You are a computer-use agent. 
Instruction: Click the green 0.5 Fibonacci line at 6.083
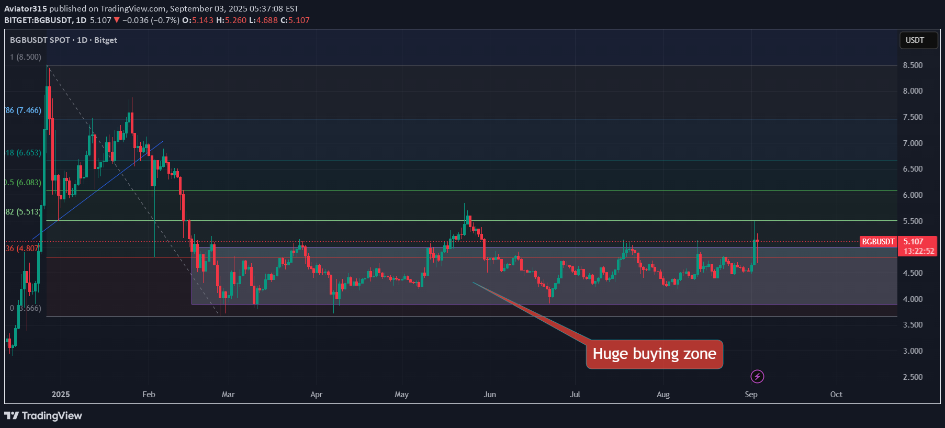point(471,191)
